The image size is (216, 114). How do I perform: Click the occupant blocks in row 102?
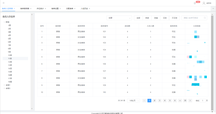click(197, 37)
